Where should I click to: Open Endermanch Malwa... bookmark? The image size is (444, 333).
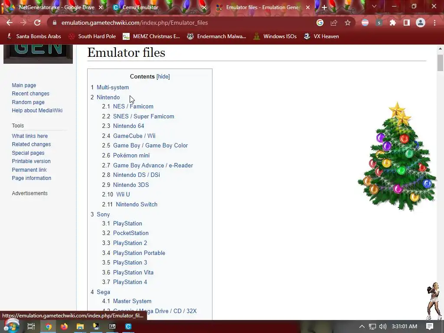217,36
